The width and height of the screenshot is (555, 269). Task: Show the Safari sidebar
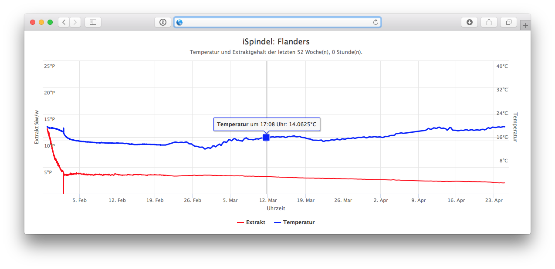93,22
